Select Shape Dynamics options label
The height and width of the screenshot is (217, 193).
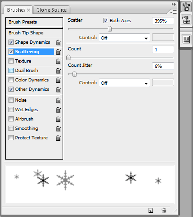coord(32,42)
